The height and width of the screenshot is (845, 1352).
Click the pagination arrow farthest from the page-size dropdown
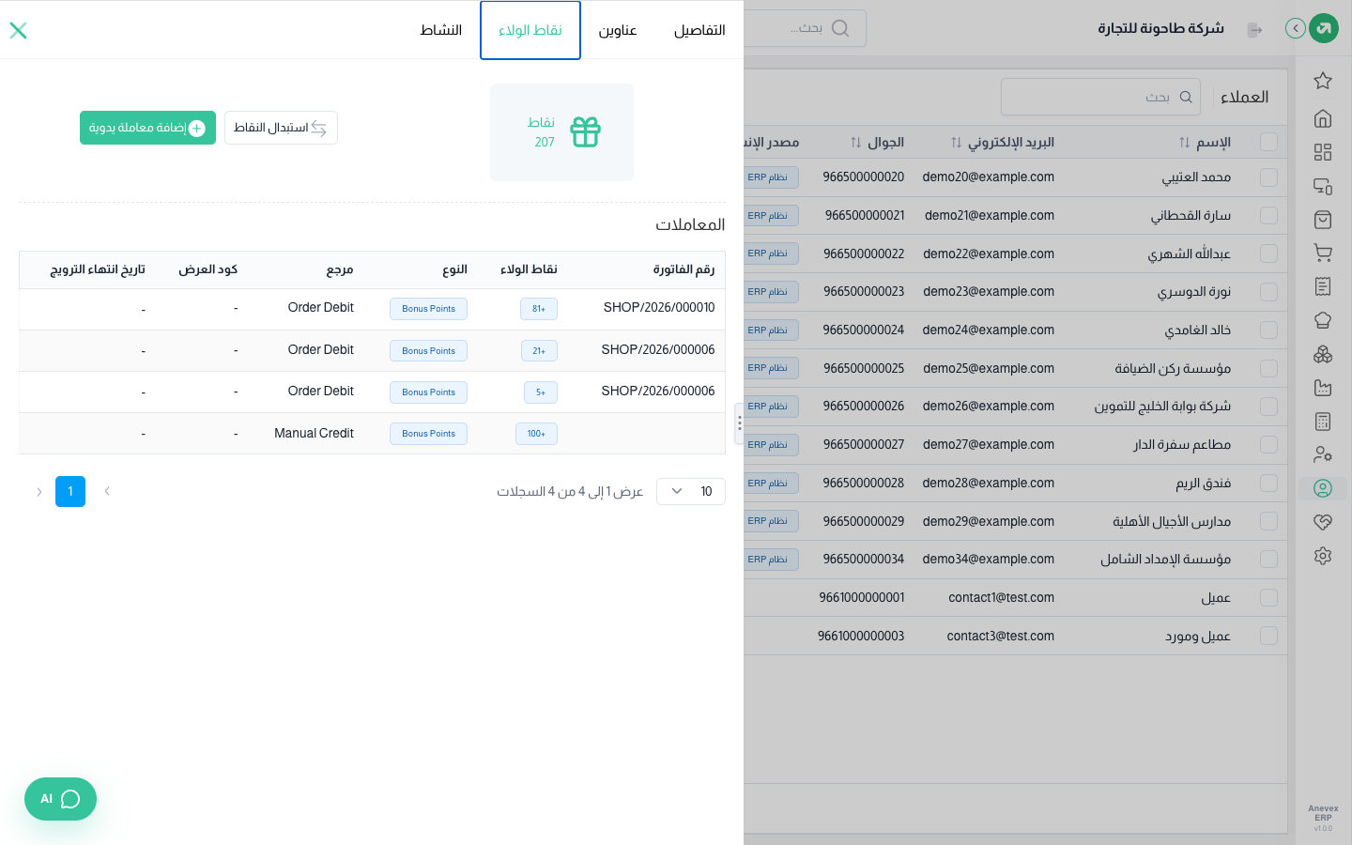[x=38, y=491]
